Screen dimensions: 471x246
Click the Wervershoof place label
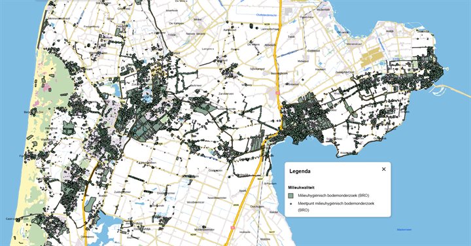pyautogui.click(x=353, y=44)
